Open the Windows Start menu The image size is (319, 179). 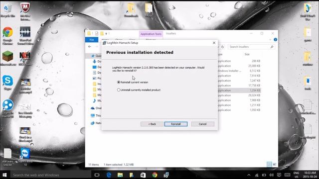(x=4, y=175)
